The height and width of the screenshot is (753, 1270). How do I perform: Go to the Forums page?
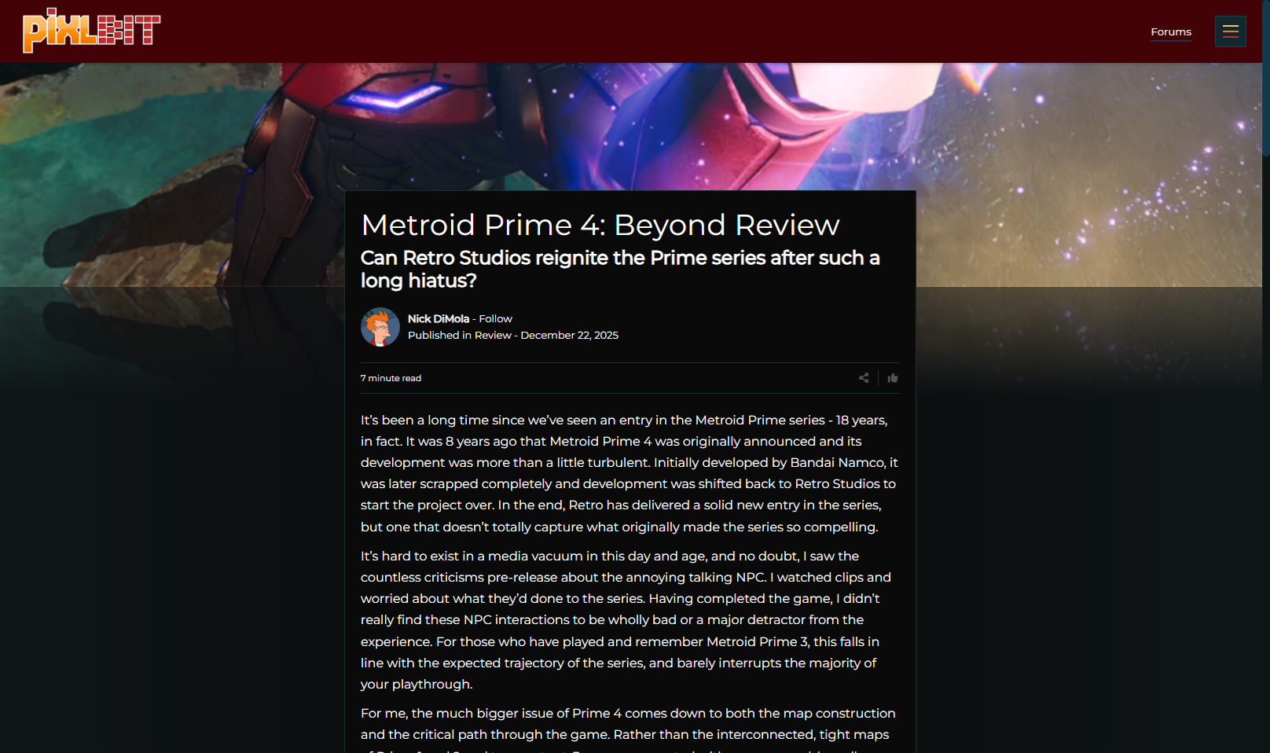click(1171, 32)
